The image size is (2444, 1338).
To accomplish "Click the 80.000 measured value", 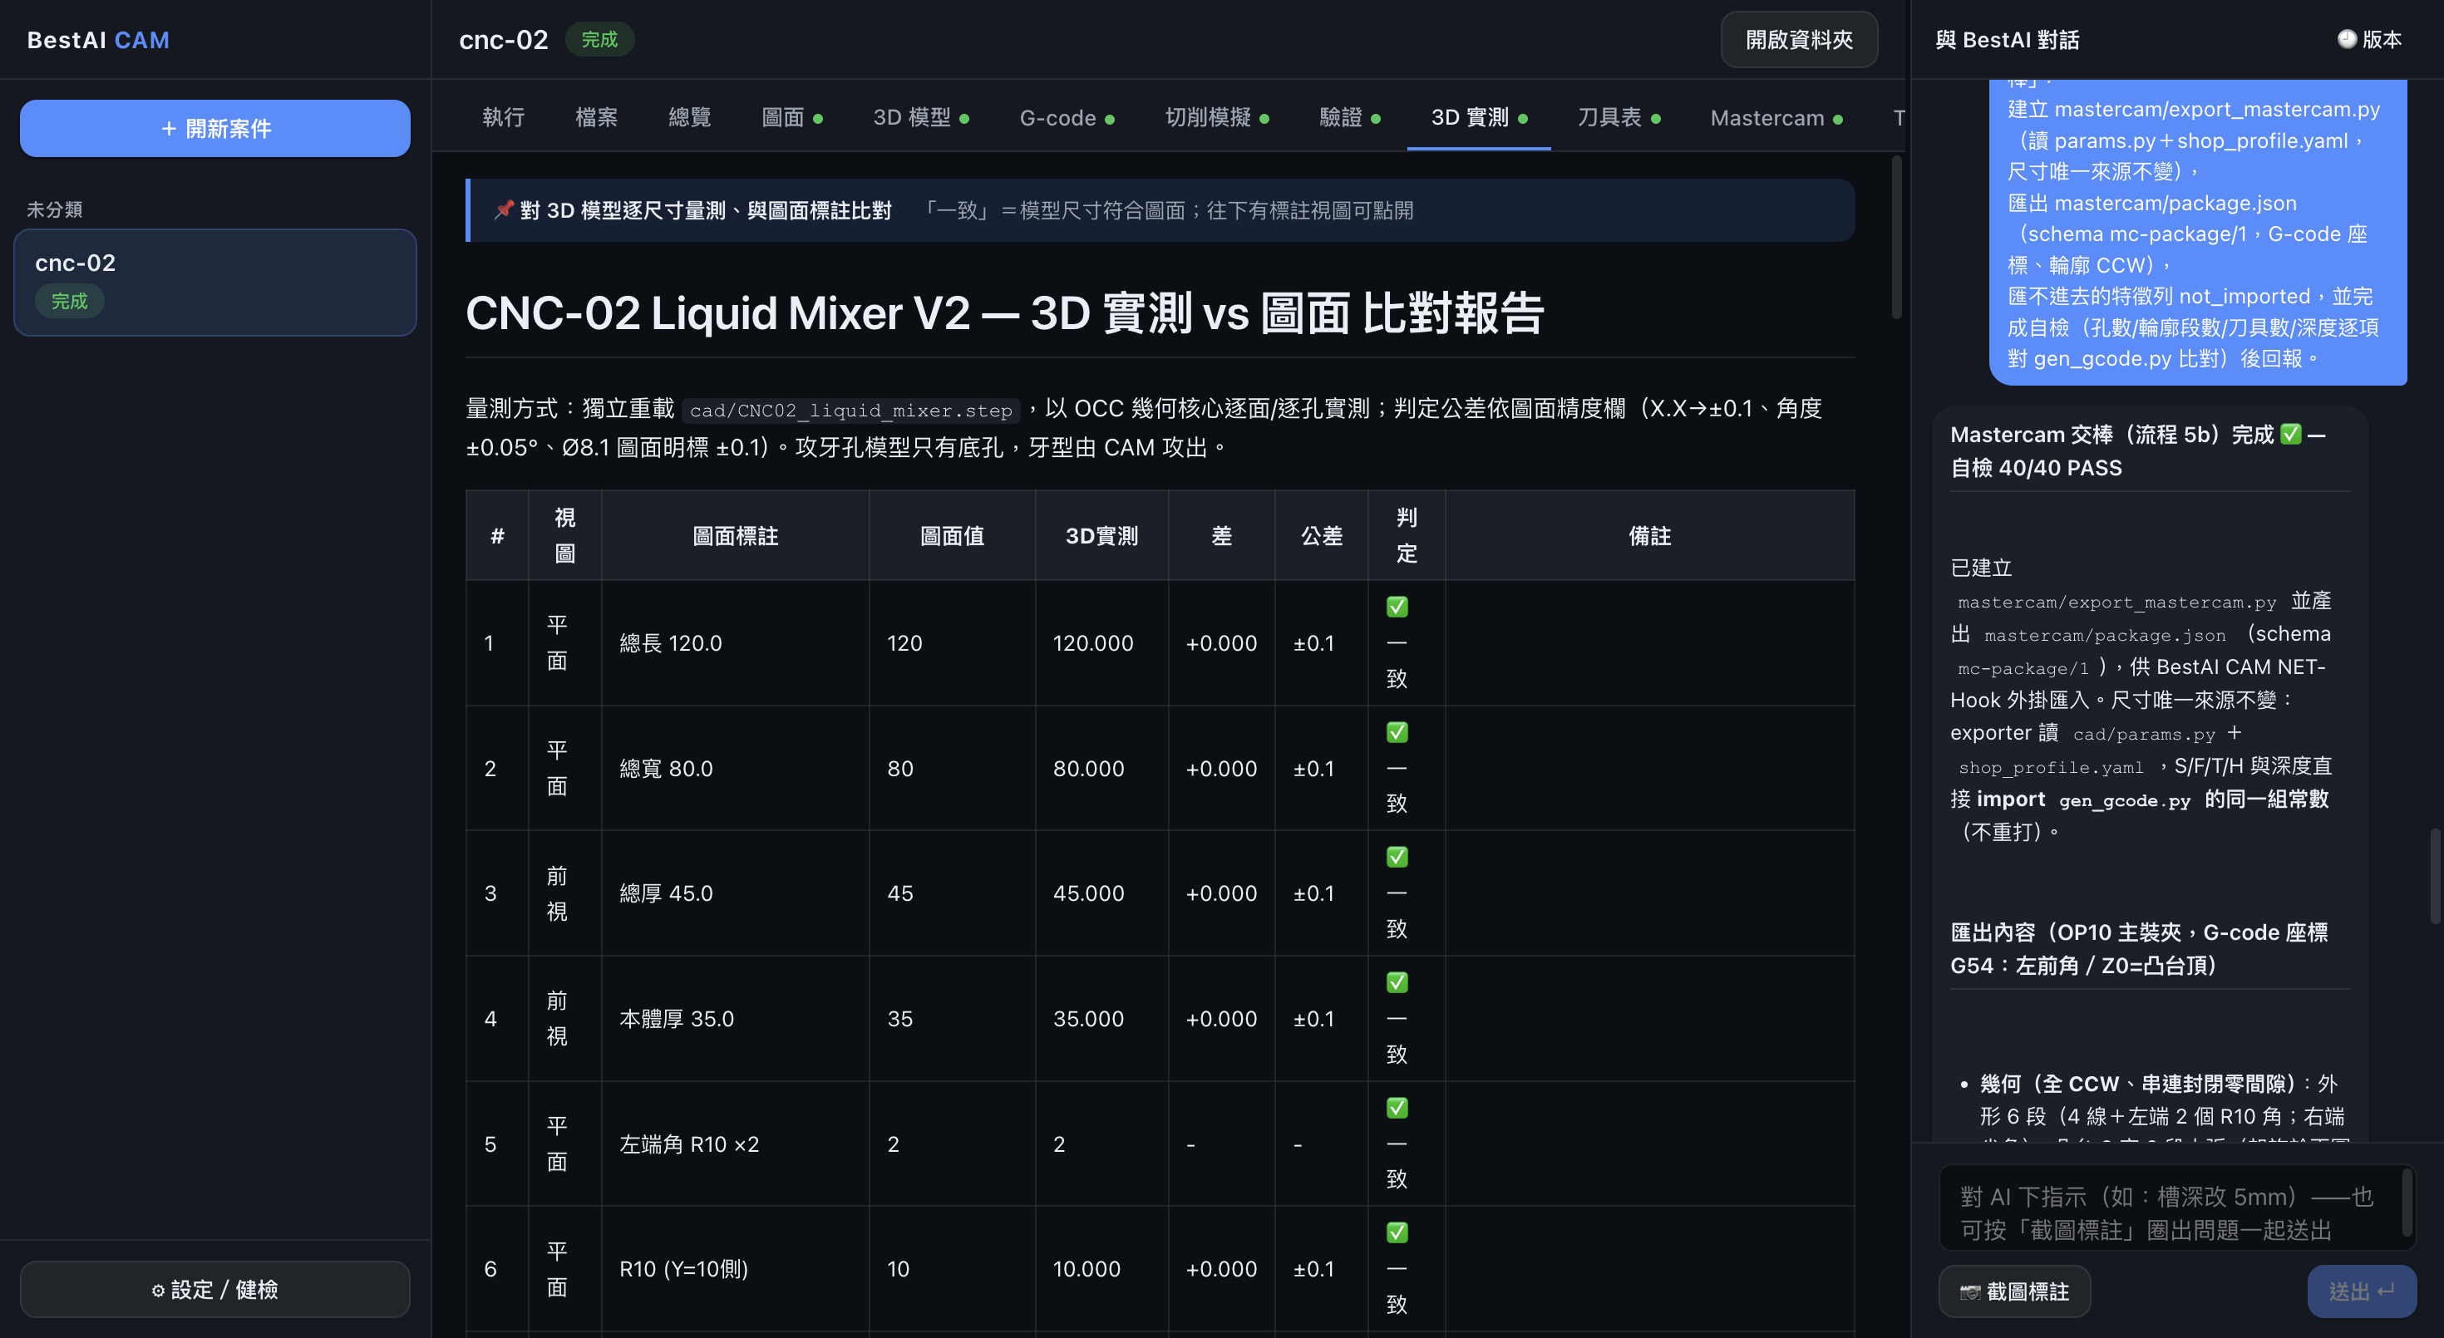I will (1088, 768).
